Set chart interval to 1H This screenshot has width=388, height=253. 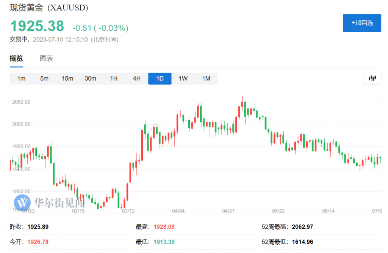coord(114,79)
